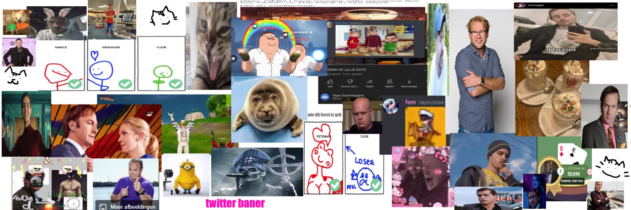Click the 'Downloaden' download icon

(410, 81)
